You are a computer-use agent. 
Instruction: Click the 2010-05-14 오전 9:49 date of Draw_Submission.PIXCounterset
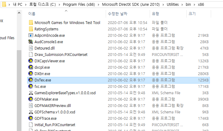tap(126, 55)
